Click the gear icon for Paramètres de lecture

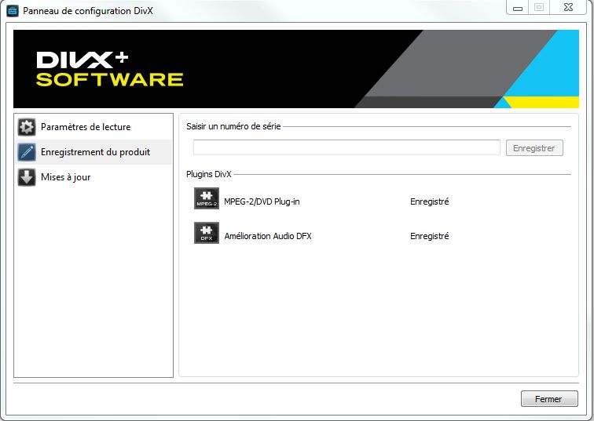tap(27, 127)
